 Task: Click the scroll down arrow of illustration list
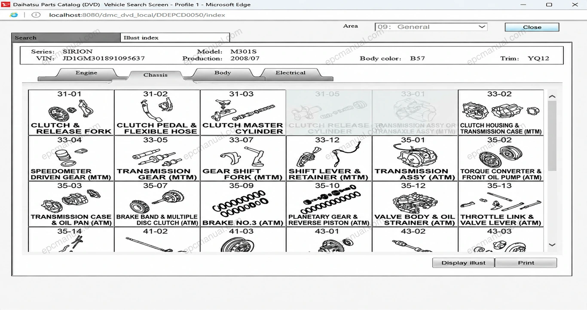[552, 245]
